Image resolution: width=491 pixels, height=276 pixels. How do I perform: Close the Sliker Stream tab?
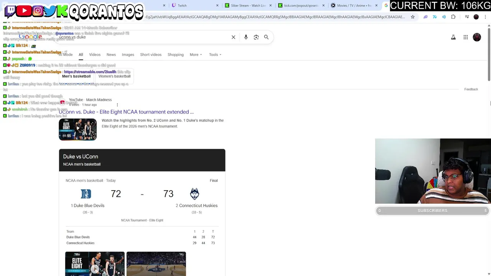click(x=271, y=5)
